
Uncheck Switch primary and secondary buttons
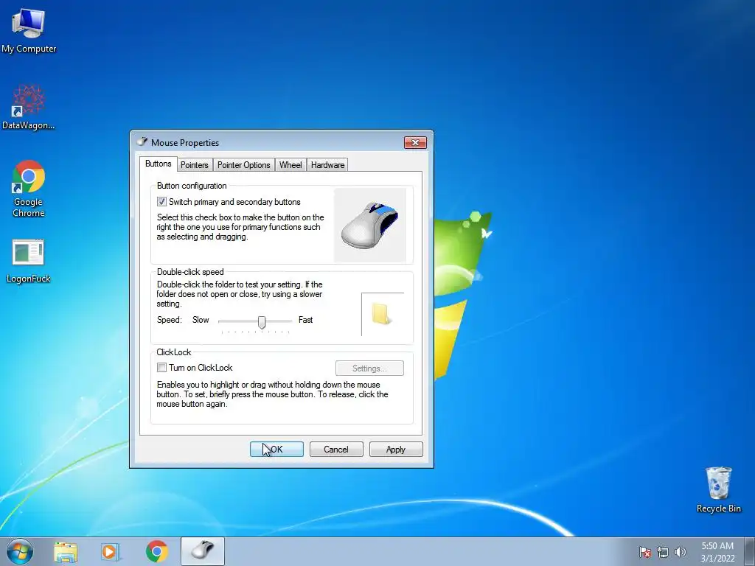click(161, 202)
